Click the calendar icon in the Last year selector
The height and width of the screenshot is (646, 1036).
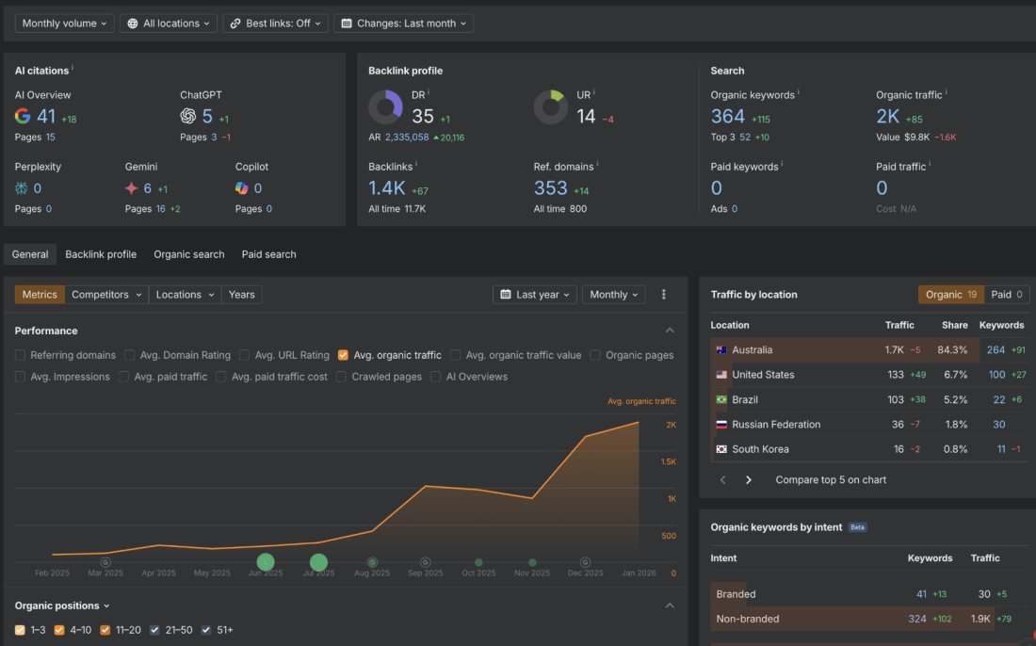point(508,294)
